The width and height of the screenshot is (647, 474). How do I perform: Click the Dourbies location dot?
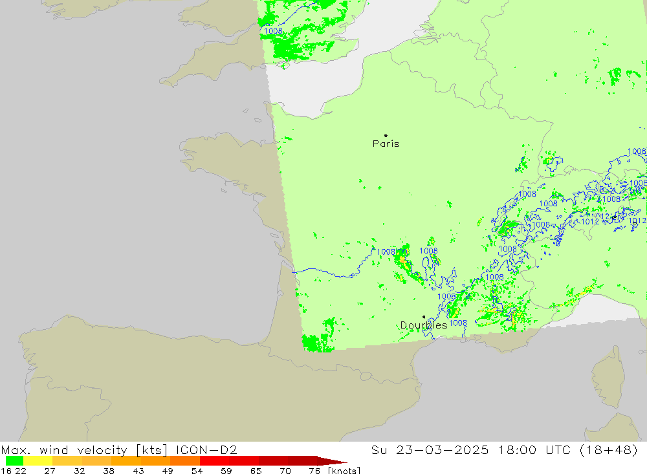pyautogui.click(x=424, y=317)
